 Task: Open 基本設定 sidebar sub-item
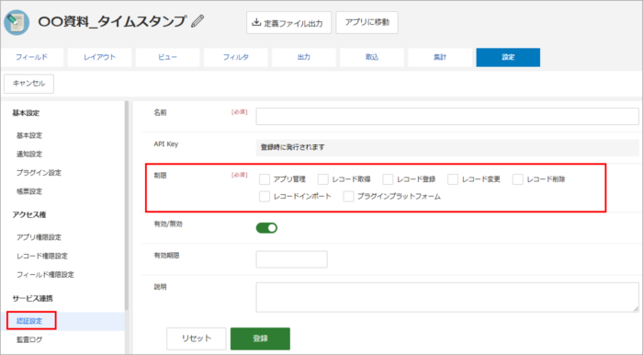tap(29, 135)
